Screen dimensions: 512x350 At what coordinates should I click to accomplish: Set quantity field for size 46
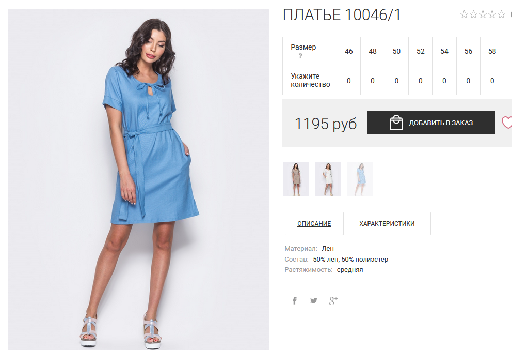click(349, 81)
